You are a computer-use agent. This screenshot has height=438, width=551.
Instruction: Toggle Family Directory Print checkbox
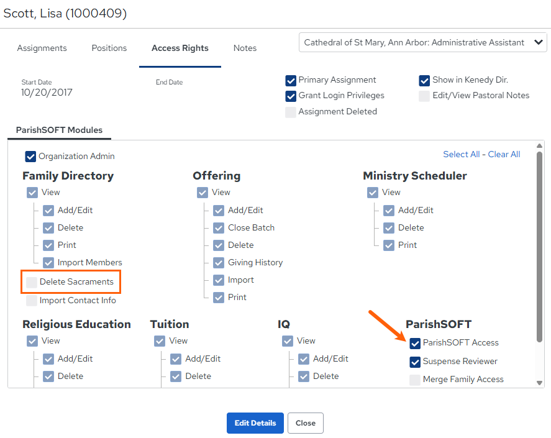coord(48,245)
